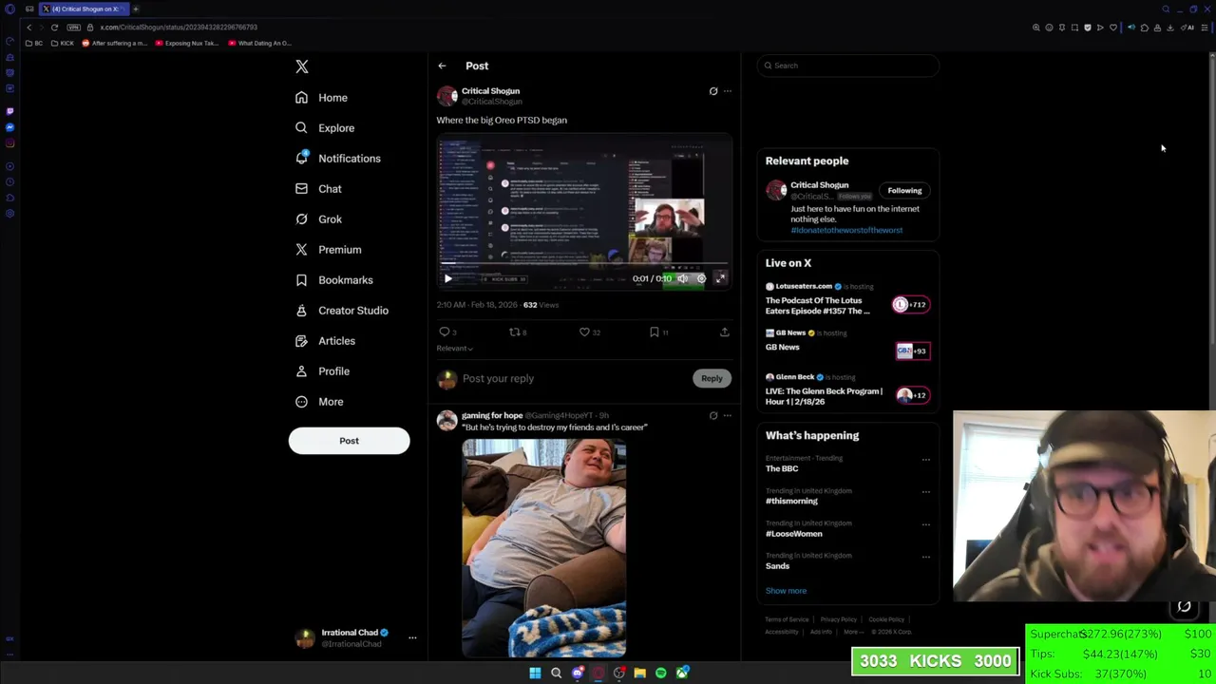Viewport: 1216px width, 684px height.
Task: Repost the tweet with 8 reposts
Action: 518,332
